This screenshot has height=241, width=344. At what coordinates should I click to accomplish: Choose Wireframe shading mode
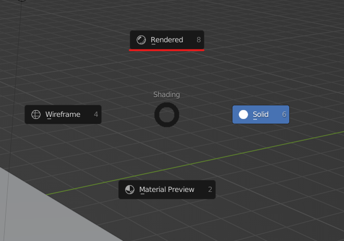pos(63,114)
